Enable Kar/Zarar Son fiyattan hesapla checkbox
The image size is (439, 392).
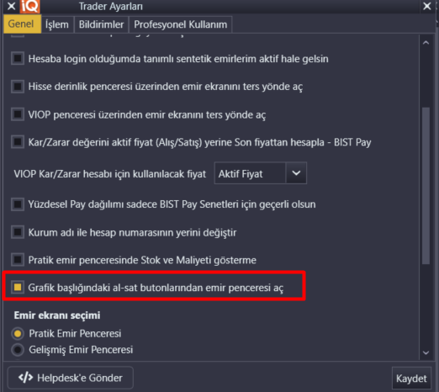click(18, 142)
